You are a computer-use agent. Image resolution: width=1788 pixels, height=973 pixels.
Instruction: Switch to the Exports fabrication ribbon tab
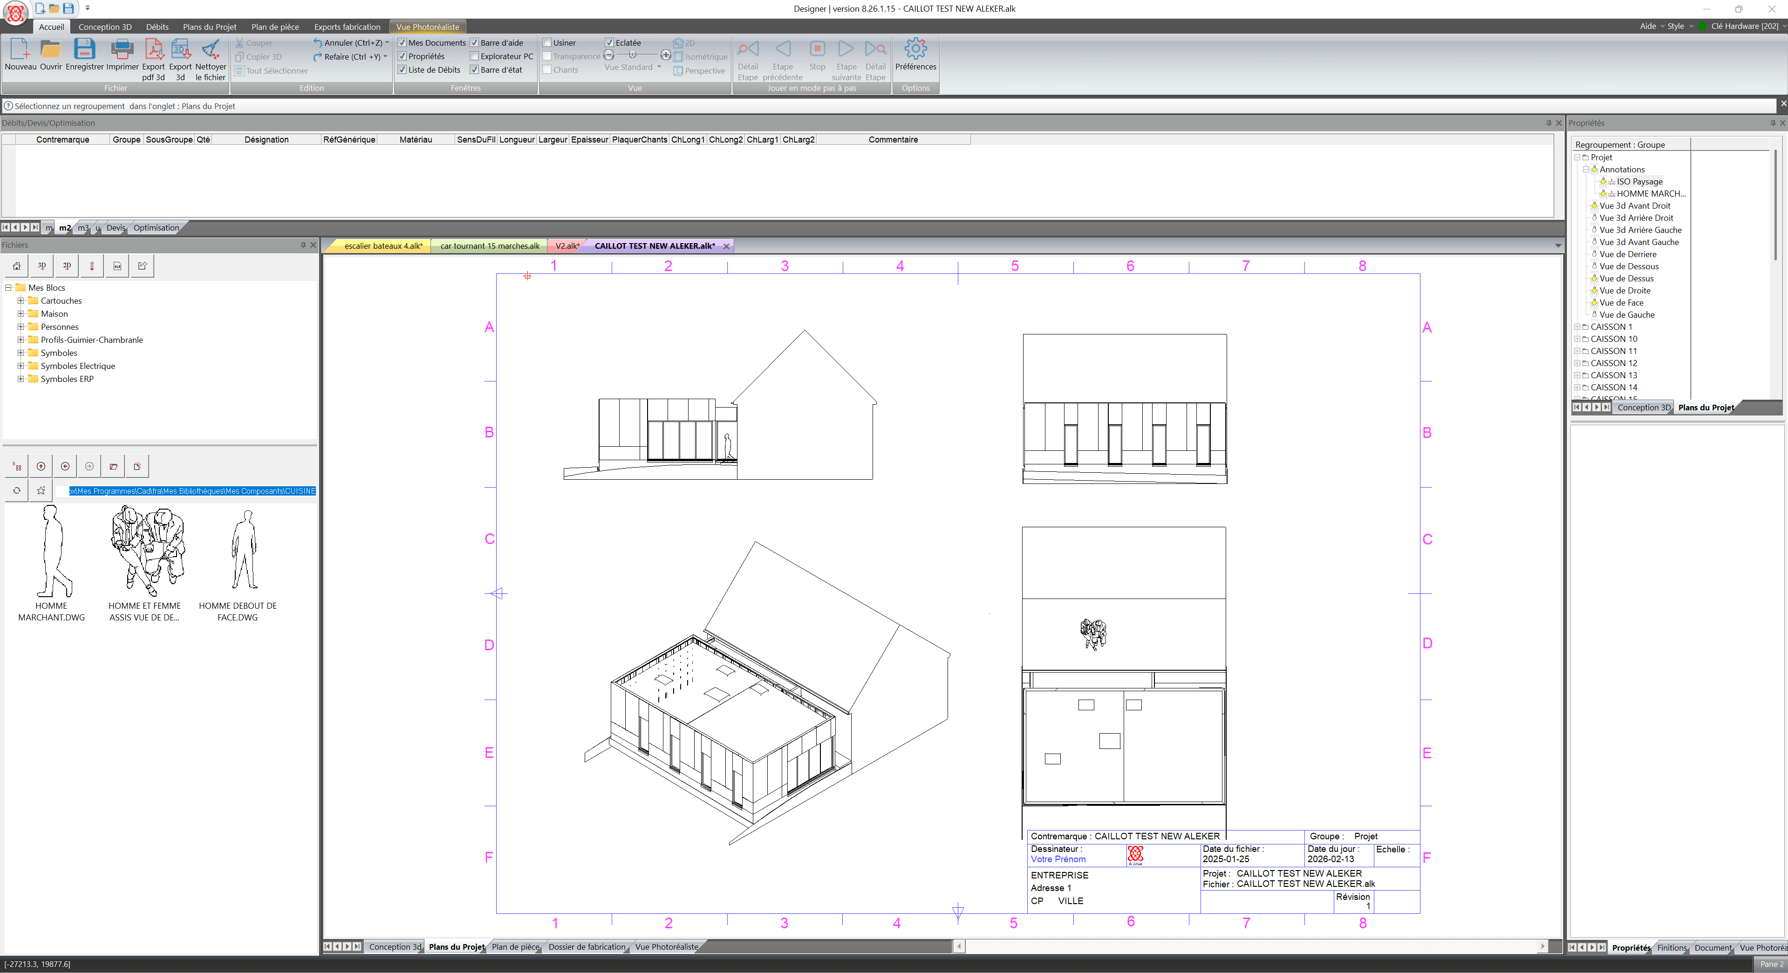pos(347,27)
